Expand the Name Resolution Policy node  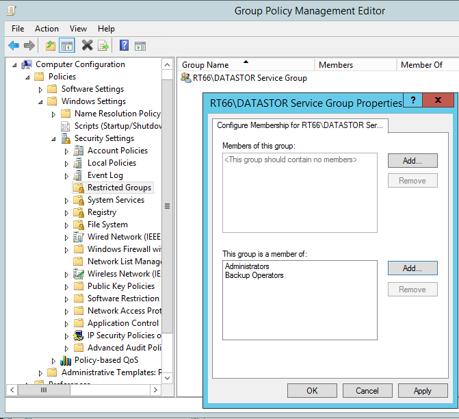(x=53, y=114)
